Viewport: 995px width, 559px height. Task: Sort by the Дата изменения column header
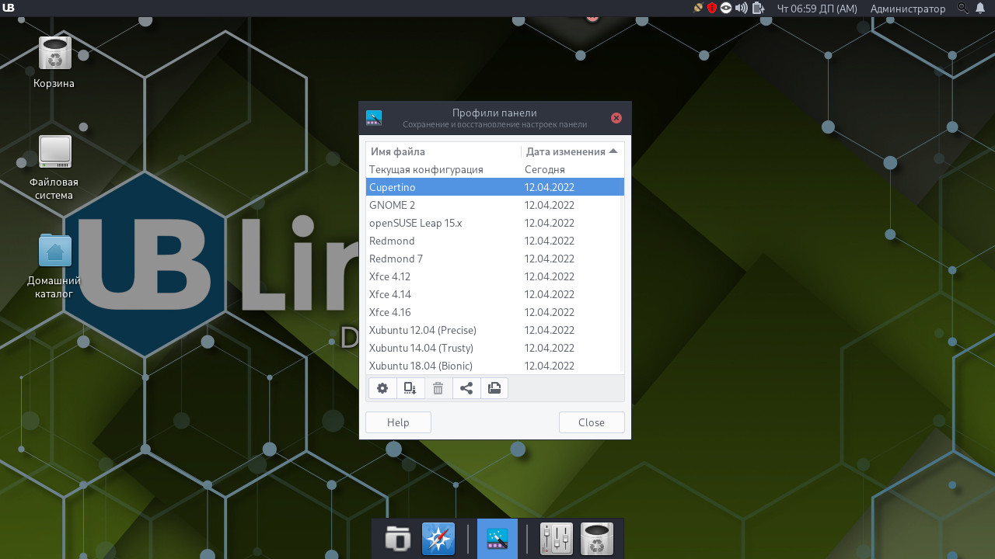572,151
